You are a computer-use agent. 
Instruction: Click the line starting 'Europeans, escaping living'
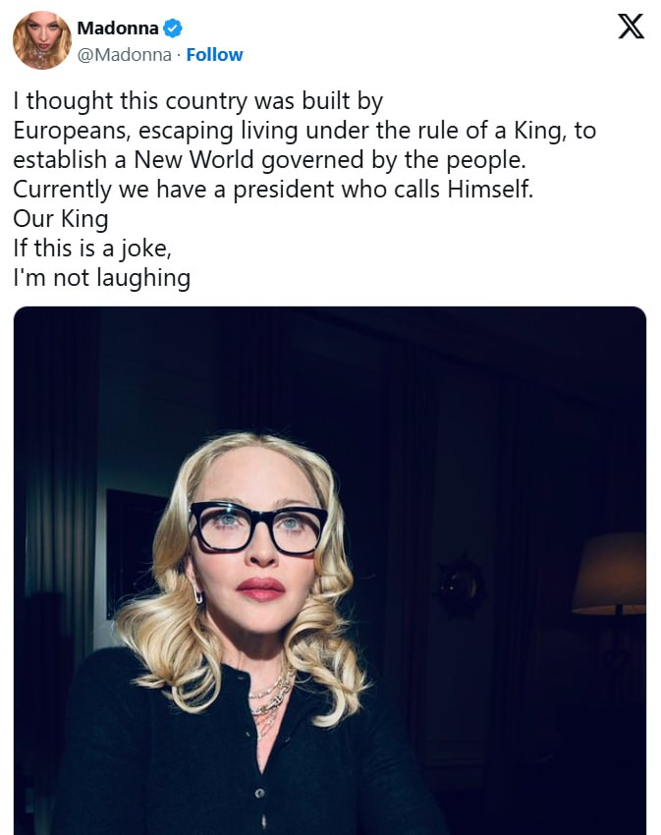click(304, 131)
